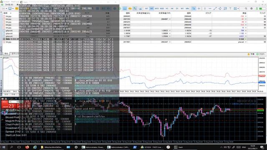267x150 pixels.
Task: Click the account profile icon in toolbar
Action: [x=257, y=8]
